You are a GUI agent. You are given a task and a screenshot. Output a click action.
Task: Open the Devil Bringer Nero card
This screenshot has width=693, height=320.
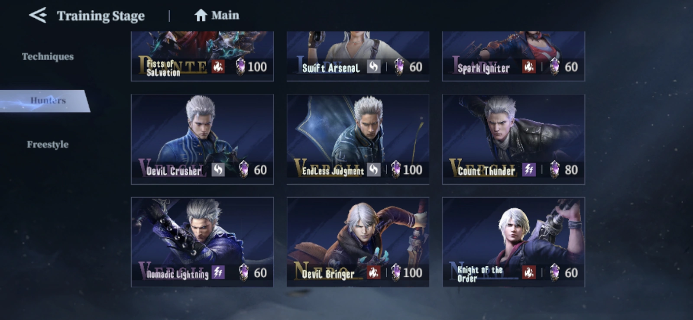(x=358, y=242)
